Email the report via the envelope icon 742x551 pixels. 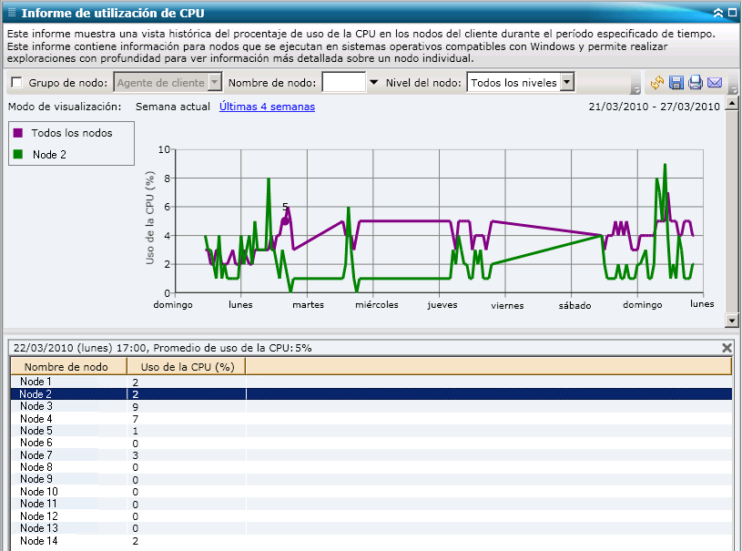pos(715,83)
